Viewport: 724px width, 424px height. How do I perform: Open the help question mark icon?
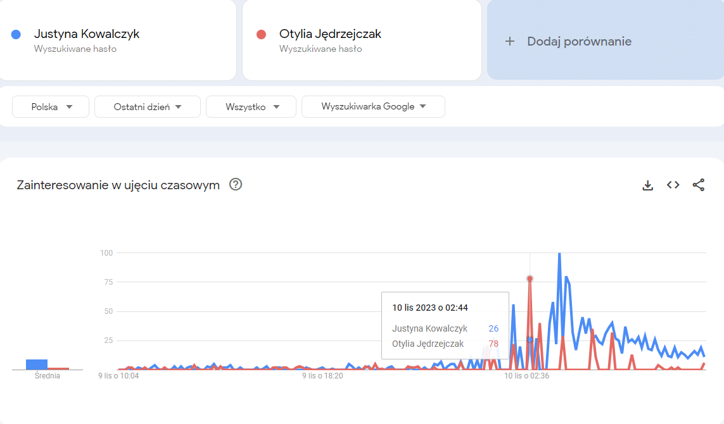click(x=236, y=185)
